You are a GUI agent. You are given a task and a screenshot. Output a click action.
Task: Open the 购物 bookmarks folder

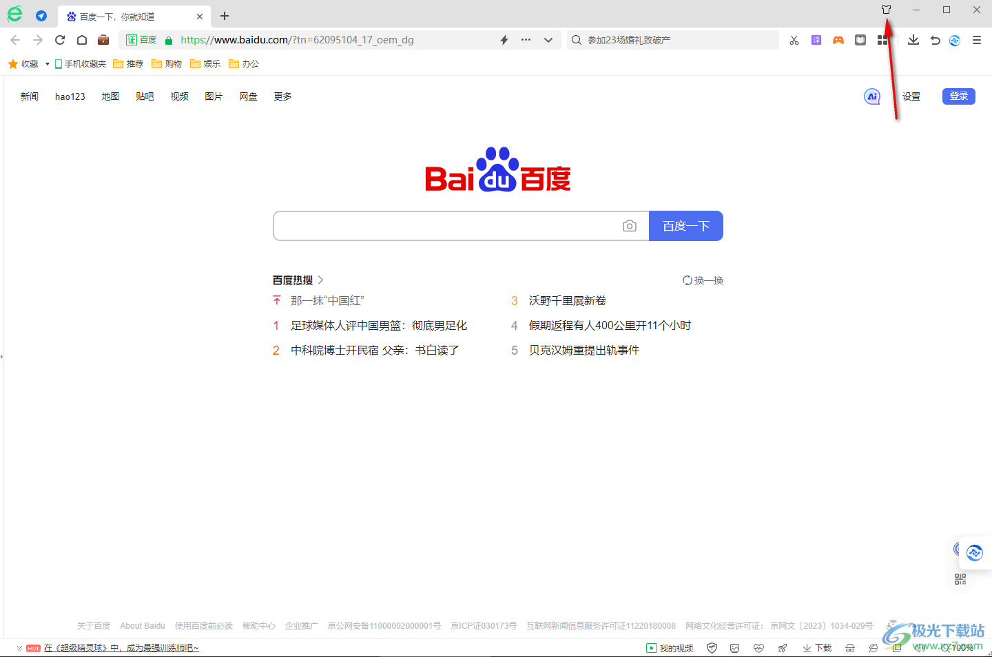click(x=167, y=64)
